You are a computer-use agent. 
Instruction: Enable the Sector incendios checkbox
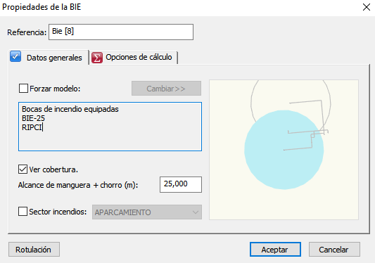coord(23,212)
